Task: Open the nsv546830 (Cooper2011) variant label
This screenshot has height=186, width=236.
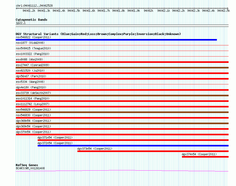Action: (33, 115)
